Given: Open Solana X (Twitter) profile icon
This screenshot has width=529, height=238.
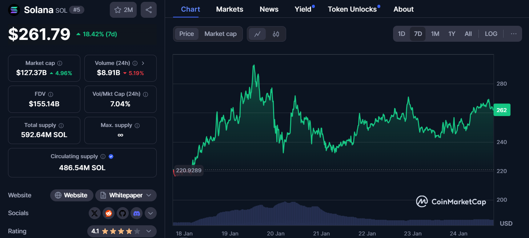Looking at the screenshot, I should [95, 213].
